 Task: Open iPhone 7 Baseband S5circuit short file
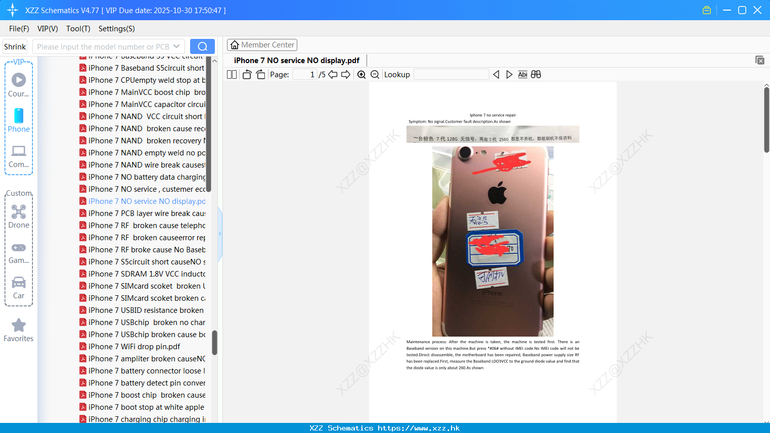[x=142, y=68]
